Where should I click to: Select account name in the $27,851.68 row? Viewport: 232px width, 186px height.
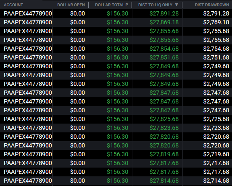pos(28,57)
